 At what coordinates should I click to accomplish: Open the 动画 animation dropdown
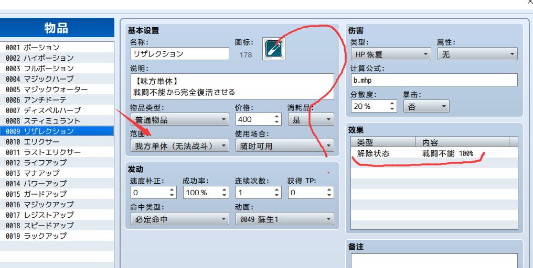coord(285,219)
